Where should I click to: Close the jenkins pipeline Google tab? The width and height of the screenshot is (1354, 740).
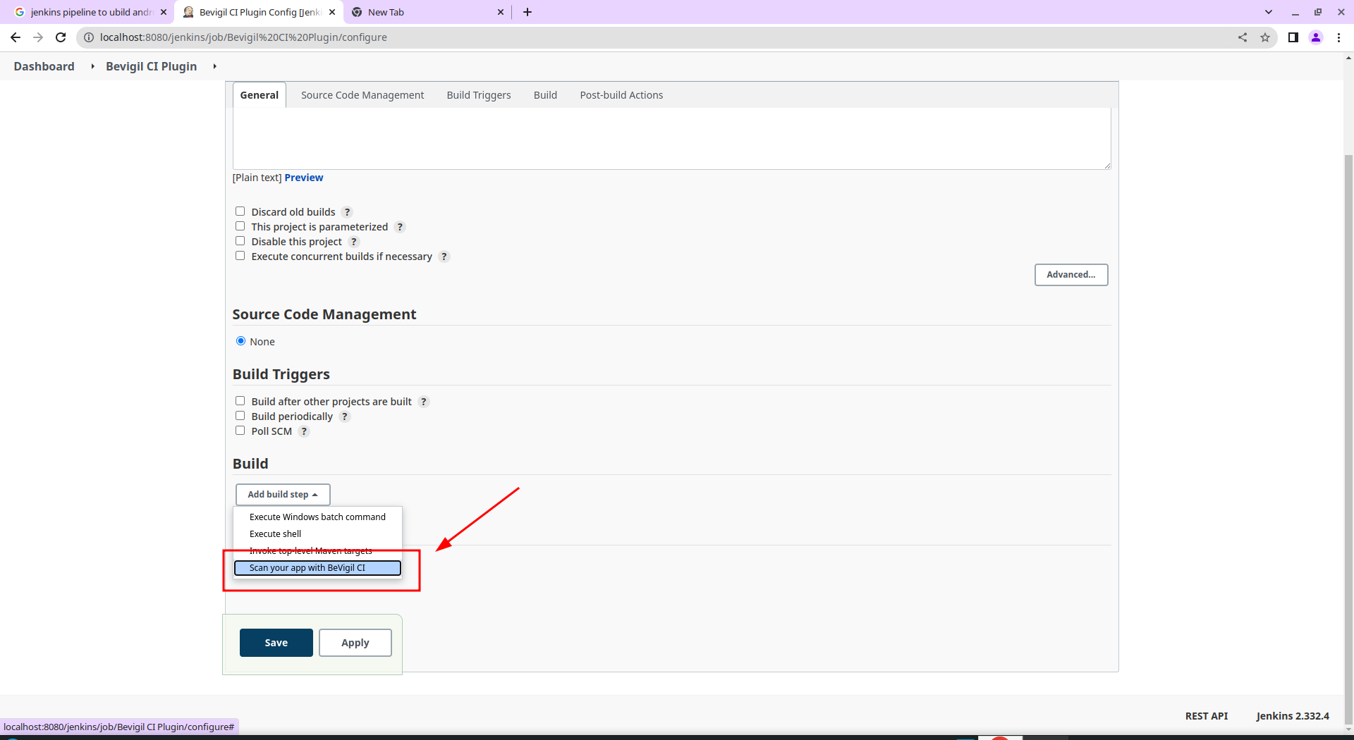(164, 12)
